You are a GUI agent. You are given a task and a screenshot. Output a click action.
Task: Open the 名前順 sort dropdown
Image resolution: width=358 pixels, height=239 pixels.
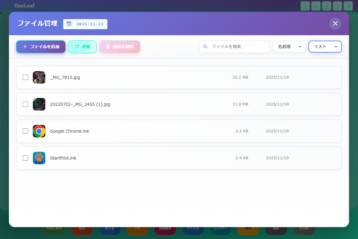point(289,47)
